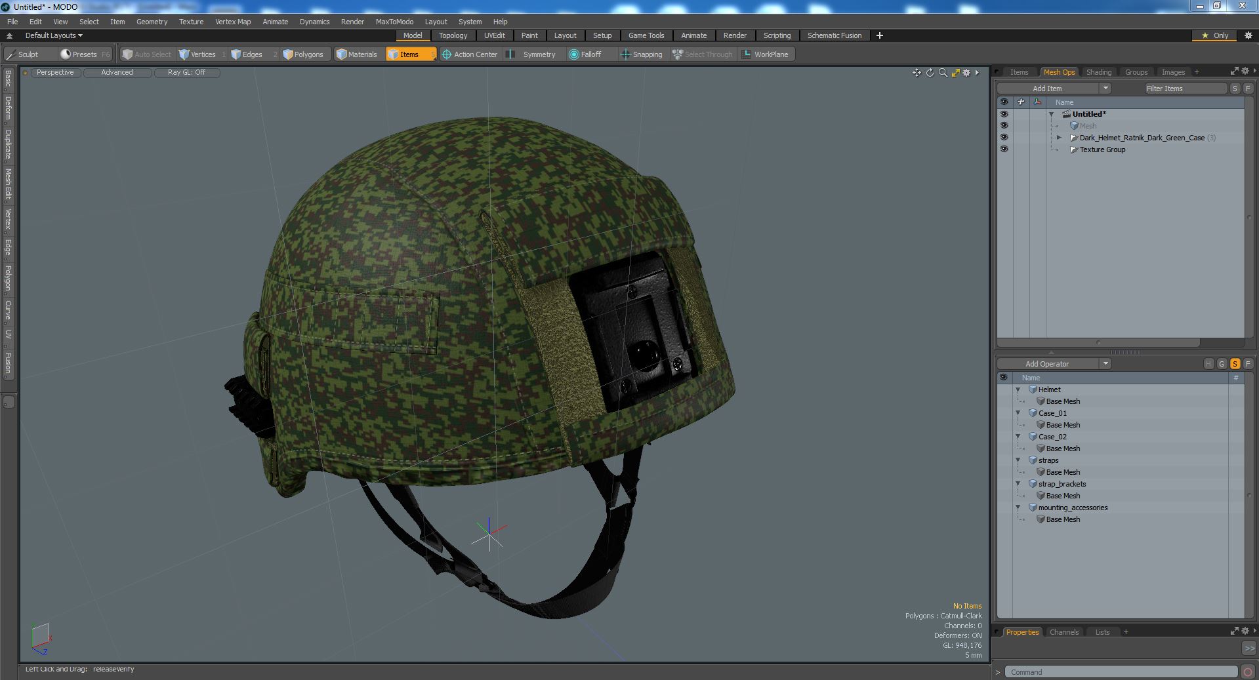Screen dimensions: 1259x680
Task: Open the WorkPlane menu
Action: pyautogui.click(x=767, y=54)
